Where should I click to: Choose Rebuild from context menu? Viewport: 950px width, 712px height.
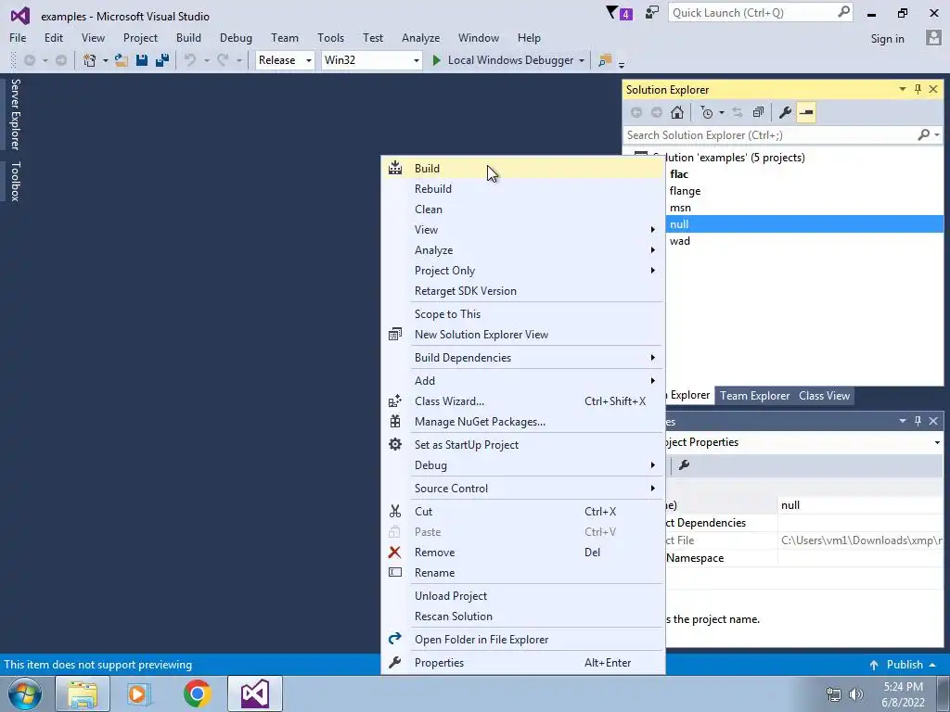(x=433, y=189)
